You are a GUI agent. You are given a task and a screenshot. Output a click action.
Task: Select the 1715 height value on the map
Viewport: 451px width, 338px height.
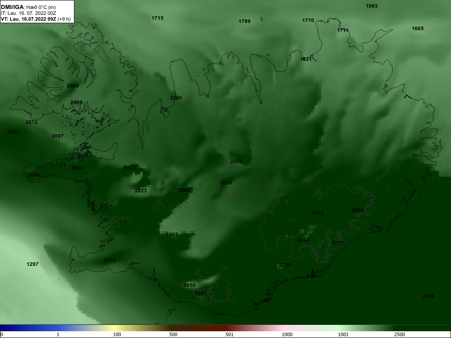click(x=157, y=18)
